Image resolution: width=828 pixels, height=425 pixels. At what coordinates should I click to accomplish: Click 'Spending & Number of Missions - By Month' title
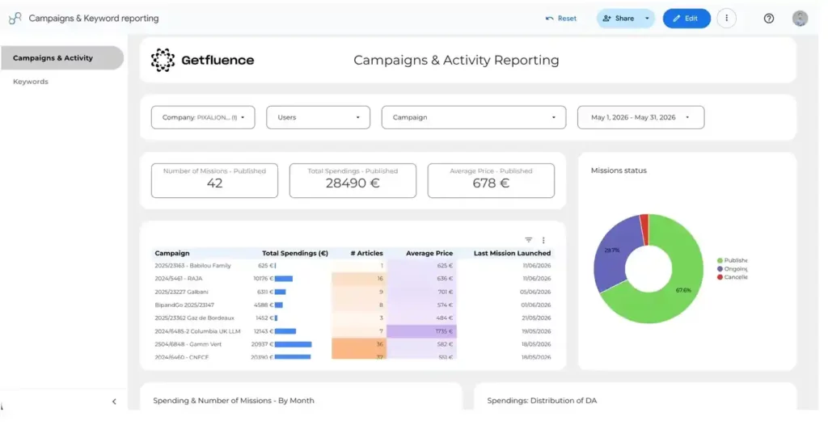coord(234,401)
